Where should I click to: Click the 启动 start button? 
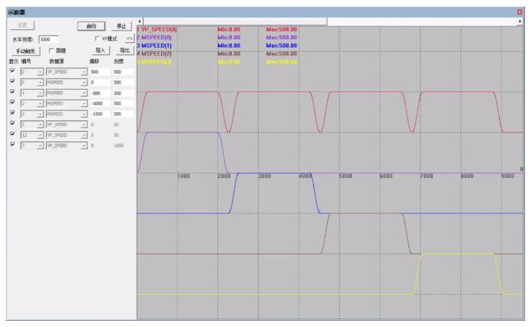(91, 26)
